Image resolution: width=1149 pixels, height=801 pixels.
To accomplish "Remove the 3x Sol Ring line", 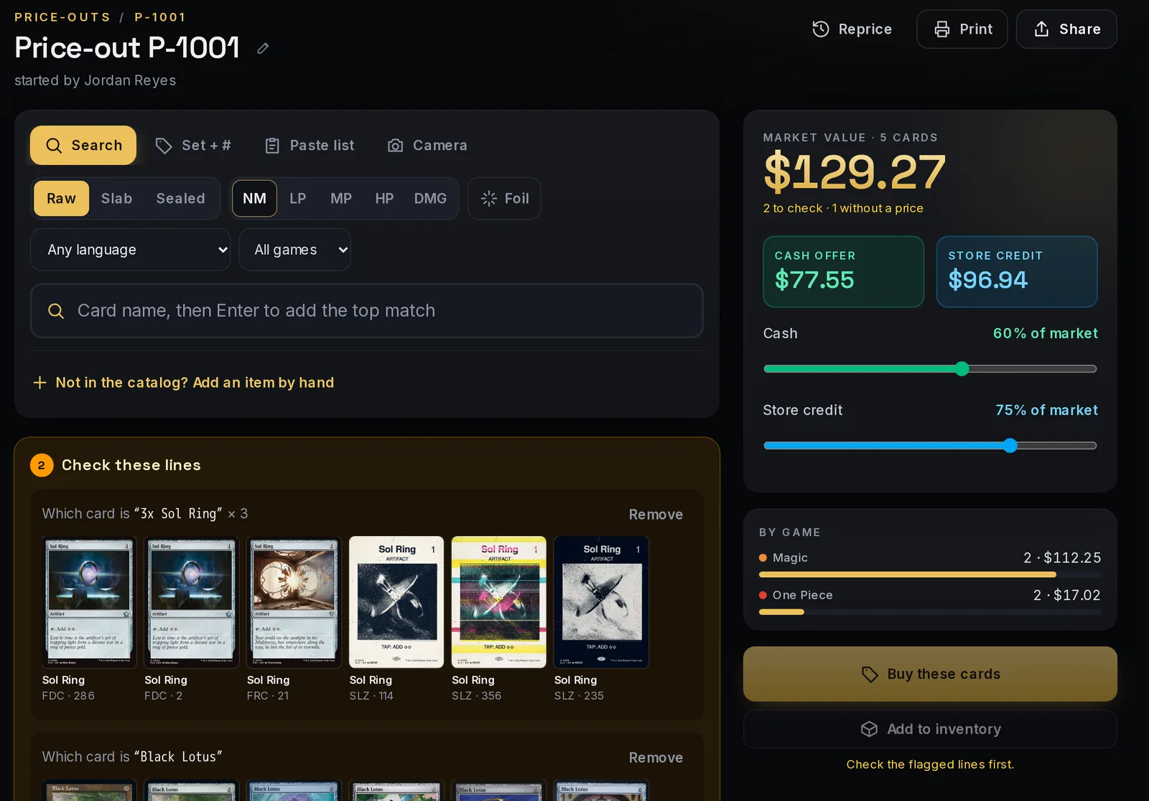I will point(656,515).
